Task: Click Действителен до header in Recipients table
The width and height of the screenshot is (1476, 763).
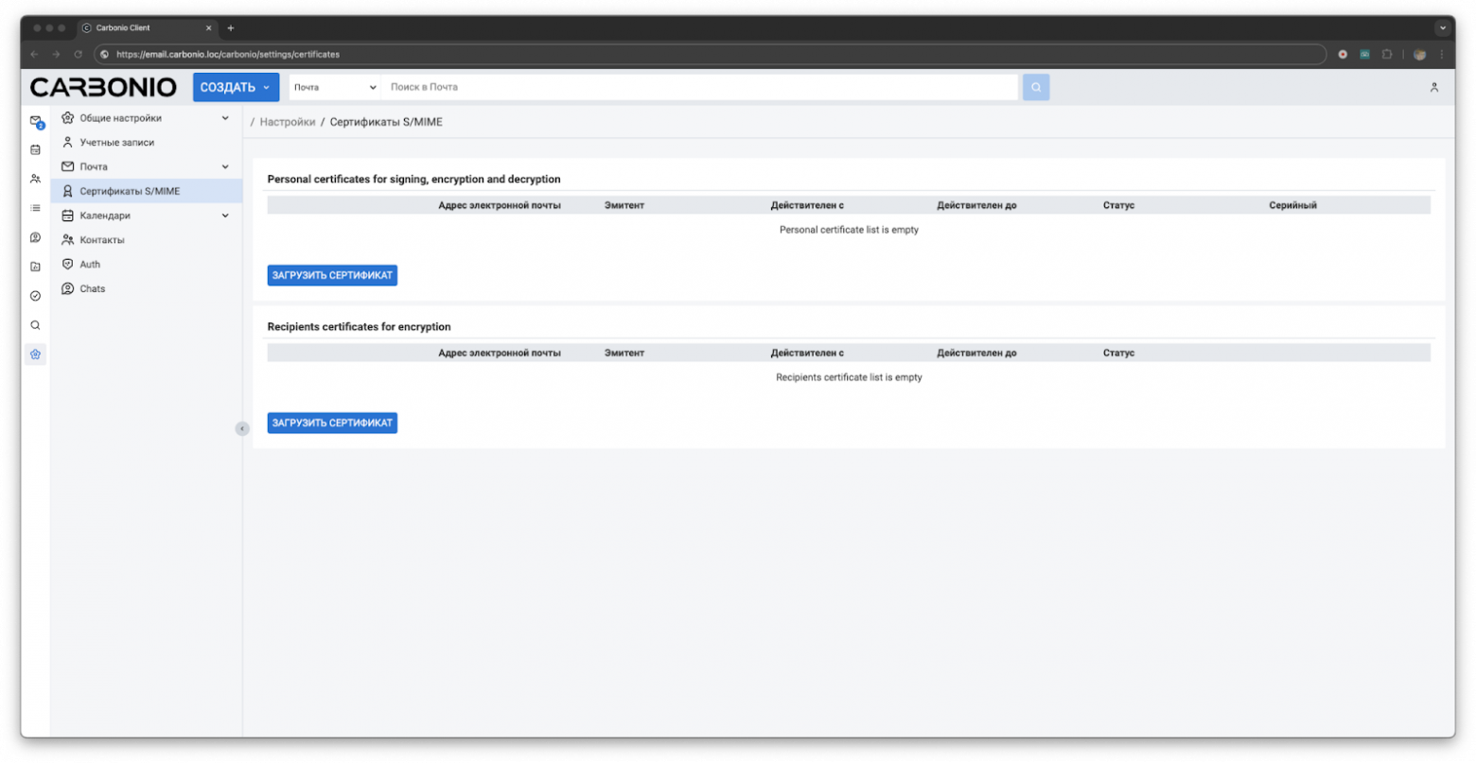Action: coord(976,353)
